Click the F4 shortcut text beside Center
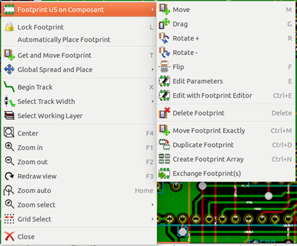The width and height of the screenshot is (297, 246). pos(150,133)
